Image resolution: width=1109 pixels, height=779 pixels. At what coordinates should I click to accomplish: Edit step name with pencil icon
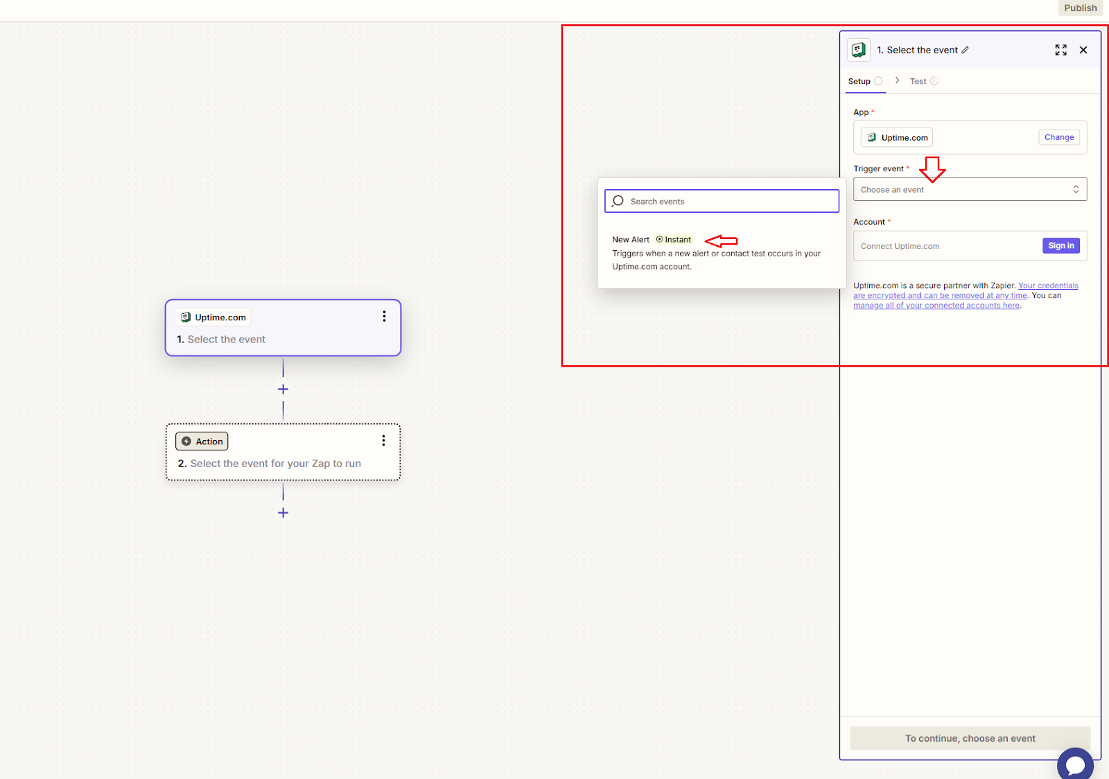(965, 50)
